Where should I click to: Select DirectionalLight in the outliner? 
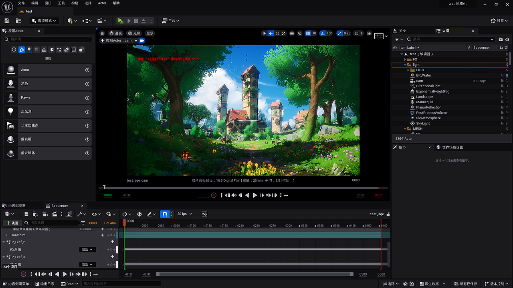(428, 86)
